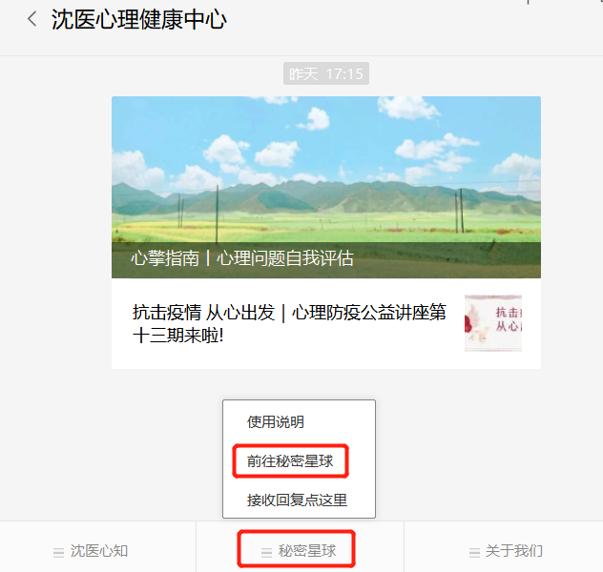Go back using the left chevron arrow
The width and height of the screenshot is (603, 572).
click(x=32, y=19)
